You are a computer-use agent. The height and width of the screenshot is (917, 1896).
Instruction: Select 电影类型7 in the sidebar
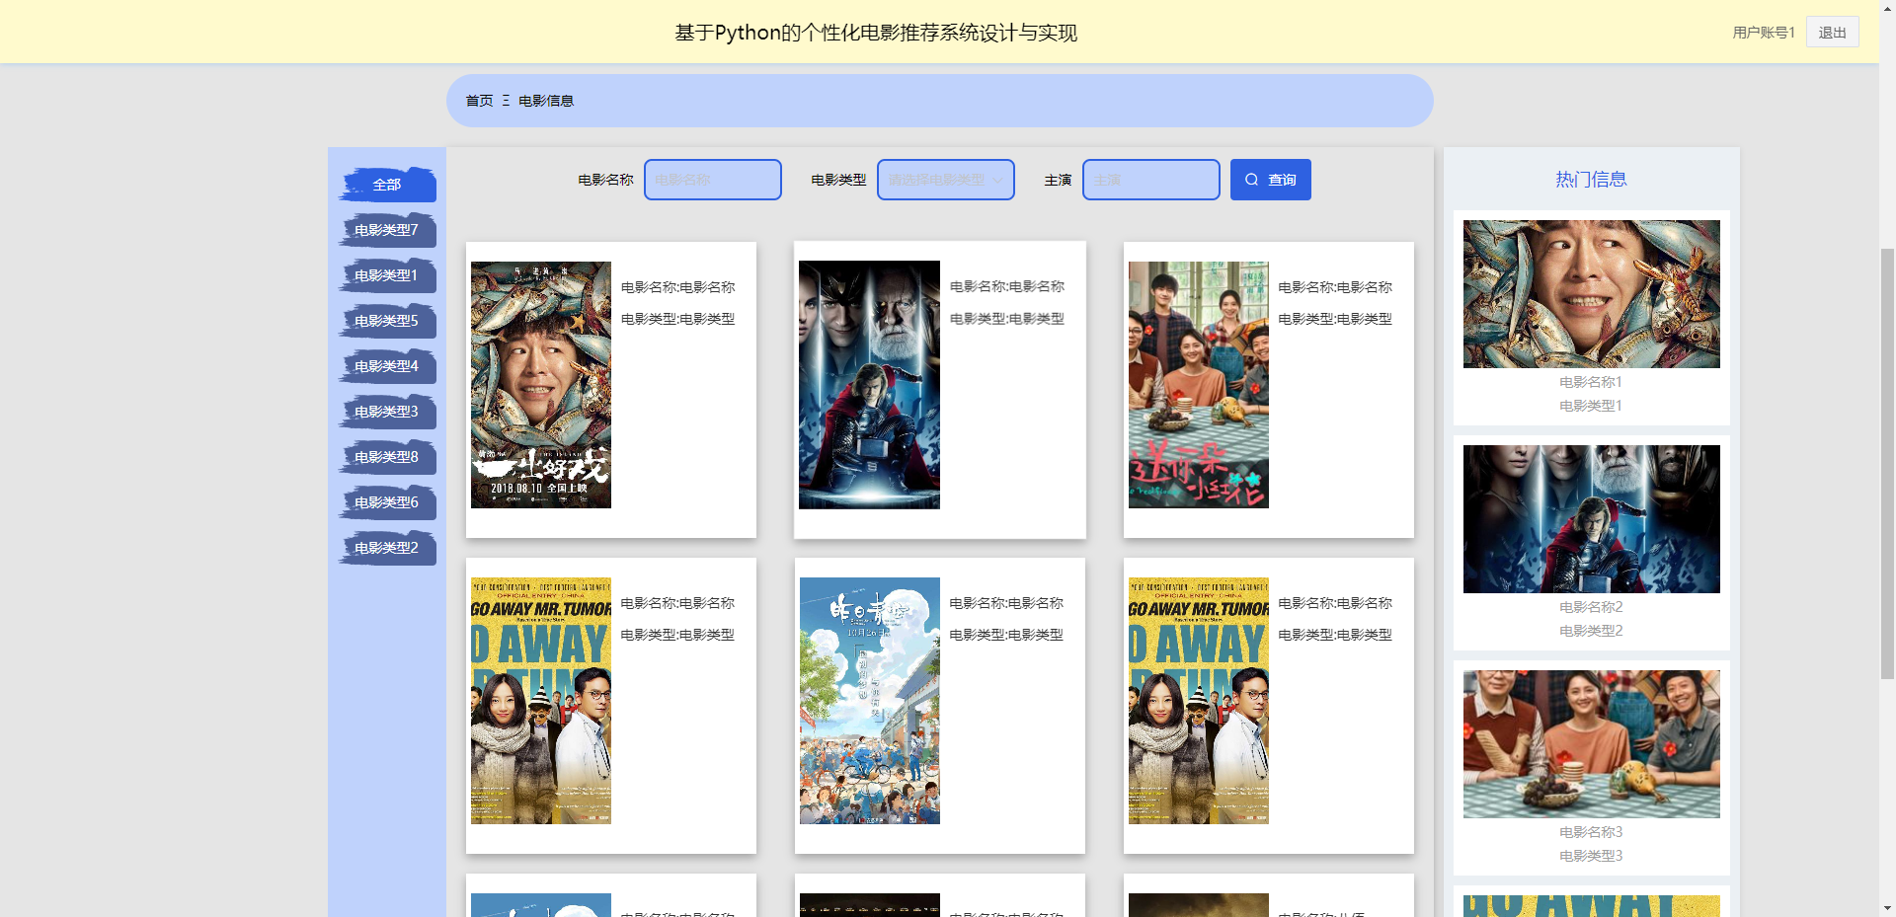pyautogui.click(x=387, y=229)
